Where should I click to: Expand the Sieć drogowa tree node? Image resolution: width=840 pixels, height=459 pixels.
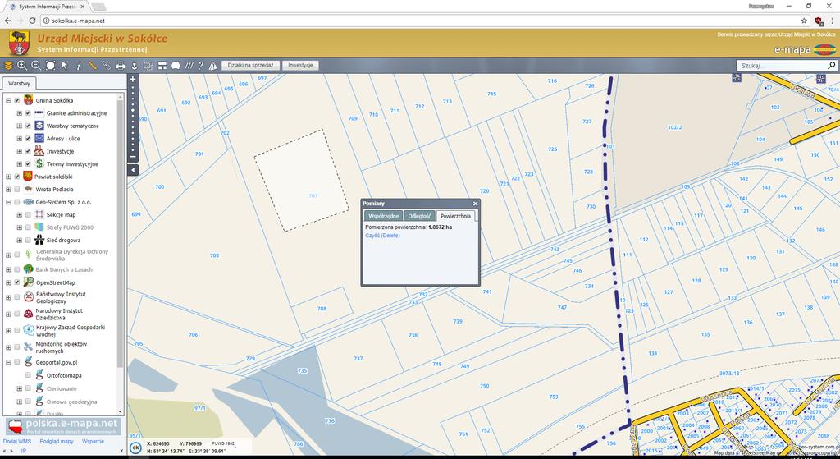20,241
